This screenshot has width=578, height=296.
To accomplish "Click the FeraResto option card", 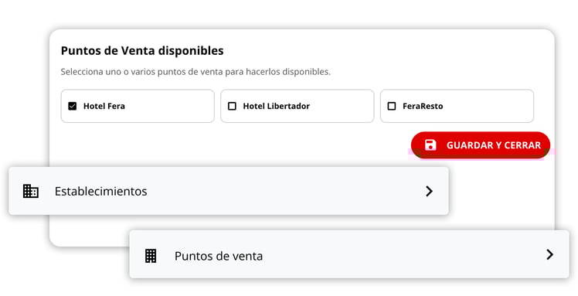I will click(x=457, y=106).
